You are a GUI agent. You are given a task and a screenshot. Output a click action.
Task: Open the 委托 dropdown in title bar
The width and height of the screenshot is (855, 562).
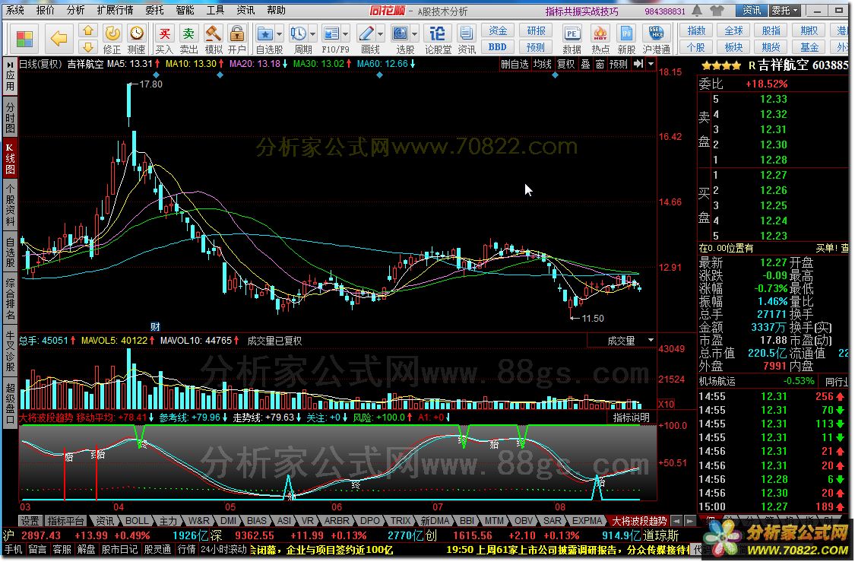coord(785,11)
